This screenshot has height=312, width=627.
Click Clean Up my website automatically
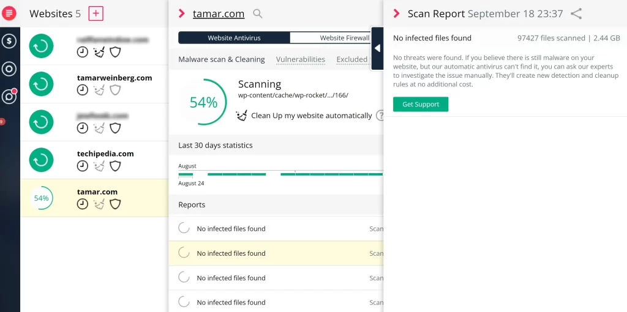(x=312, y=116)
